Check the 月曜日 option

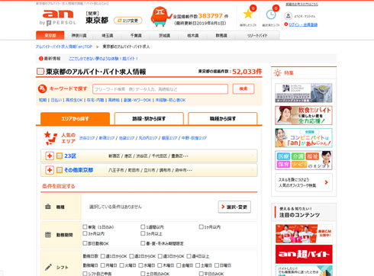(103, 265)
